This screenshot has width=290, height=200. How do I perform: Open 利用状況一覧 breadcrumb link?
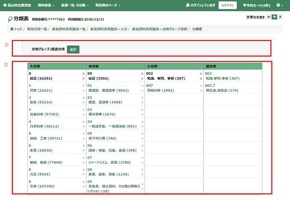(x=37, y=29)
